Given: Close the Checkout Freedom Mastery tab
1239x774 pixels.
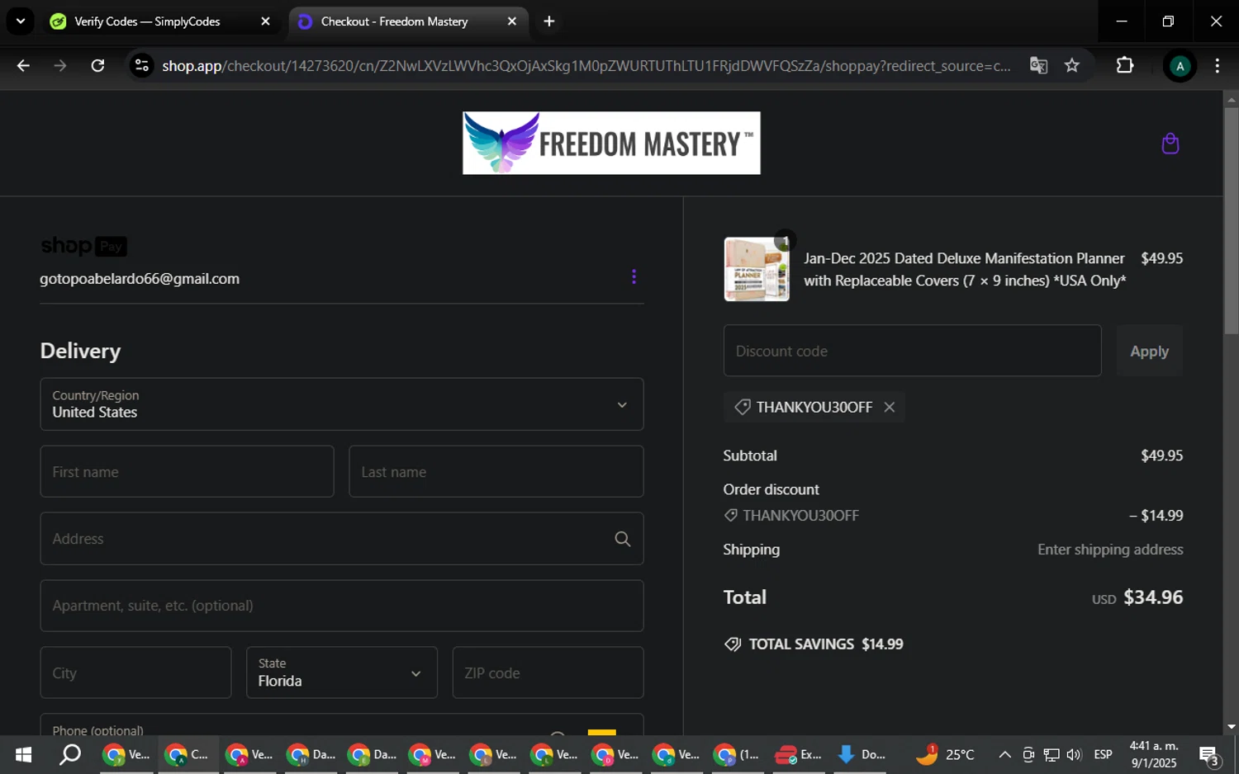Looking at the screenshot, I should click(x=512, y=21).
